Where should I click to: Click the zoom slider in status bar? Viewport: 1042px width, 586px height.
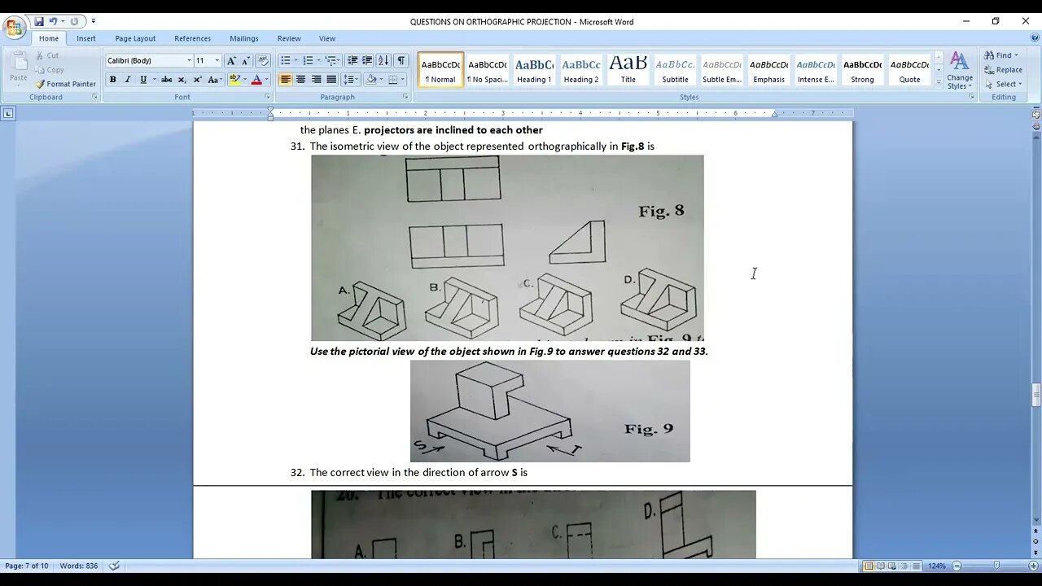click(x=996, y=566)
